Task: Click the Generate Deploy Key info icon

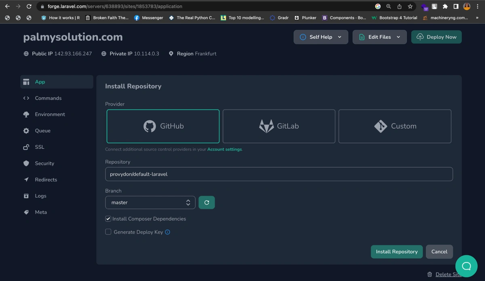Action: point(167,232)
